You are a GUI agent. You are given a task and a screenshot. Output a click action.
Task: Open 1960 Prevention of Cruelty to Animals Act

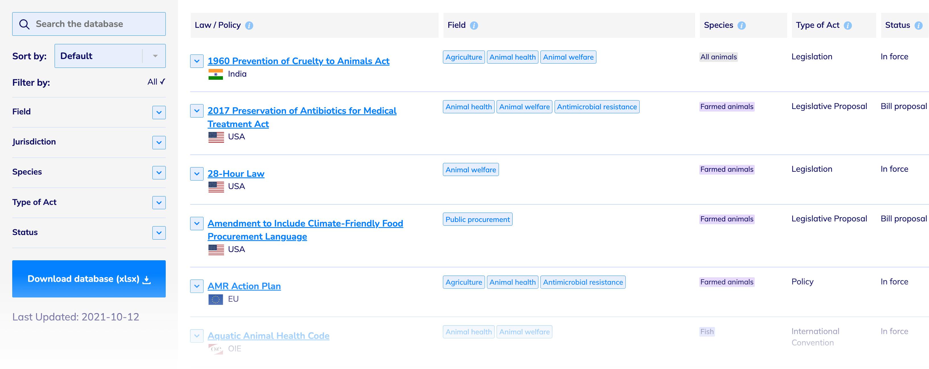[x=298, y=61]
